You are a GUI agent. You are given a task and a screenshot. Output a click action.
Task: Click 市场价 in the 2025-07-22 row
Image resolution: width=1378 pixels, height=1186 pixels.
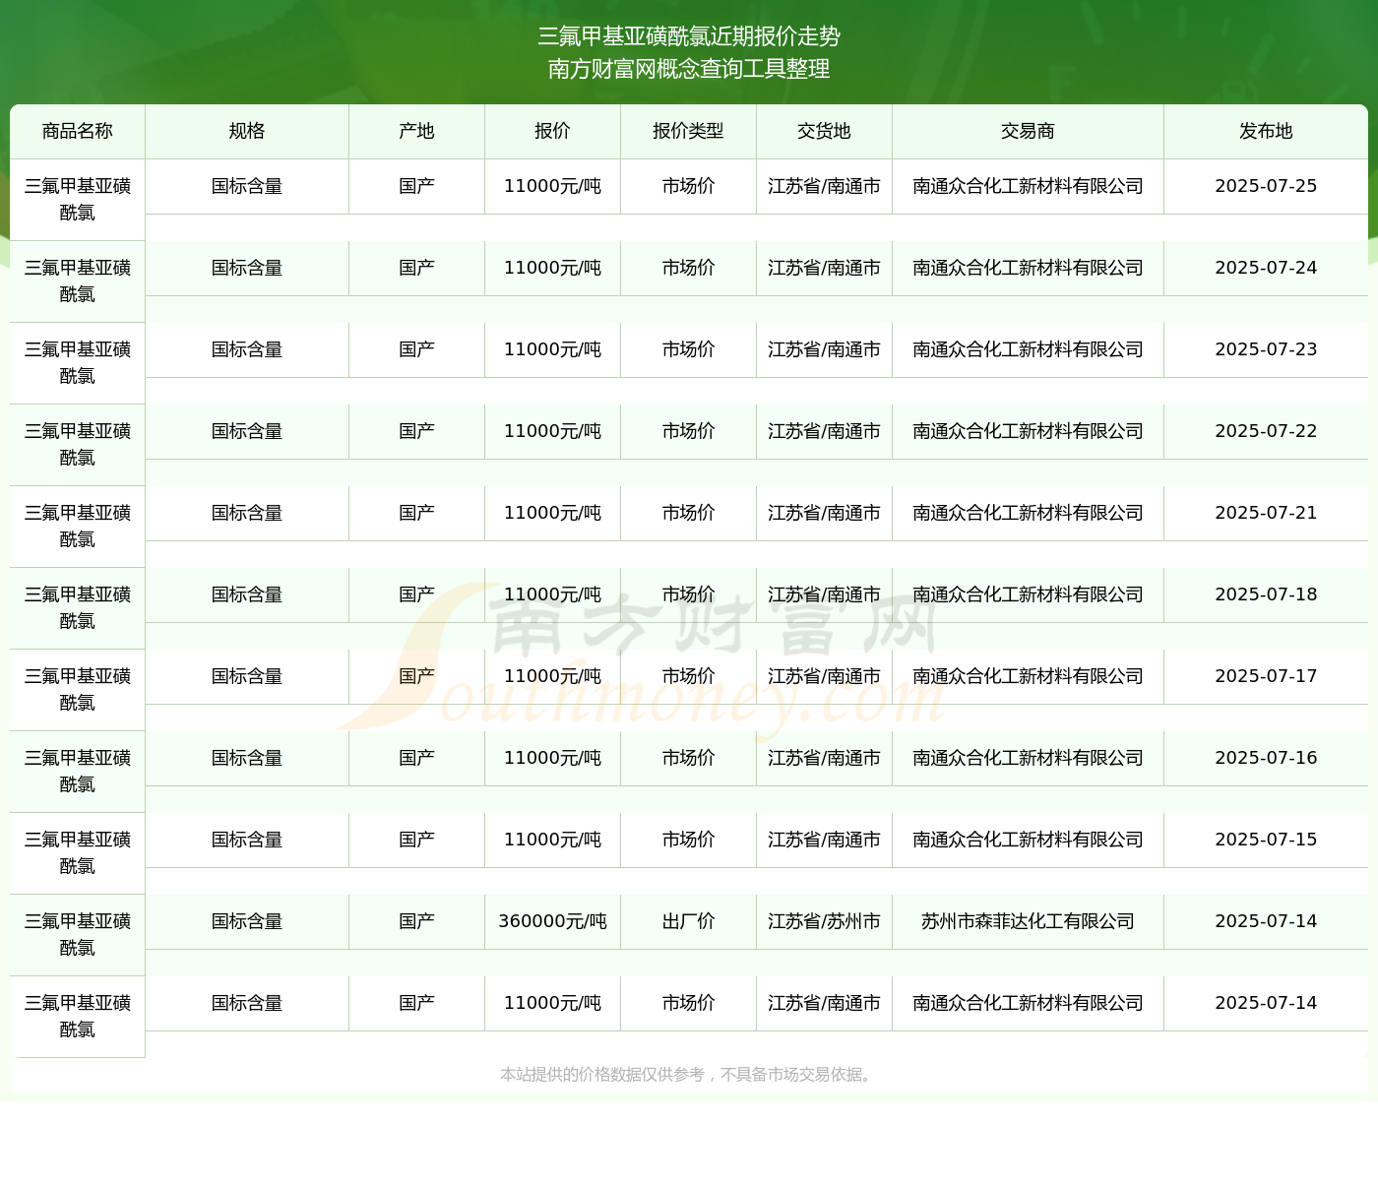coord(689,431)
